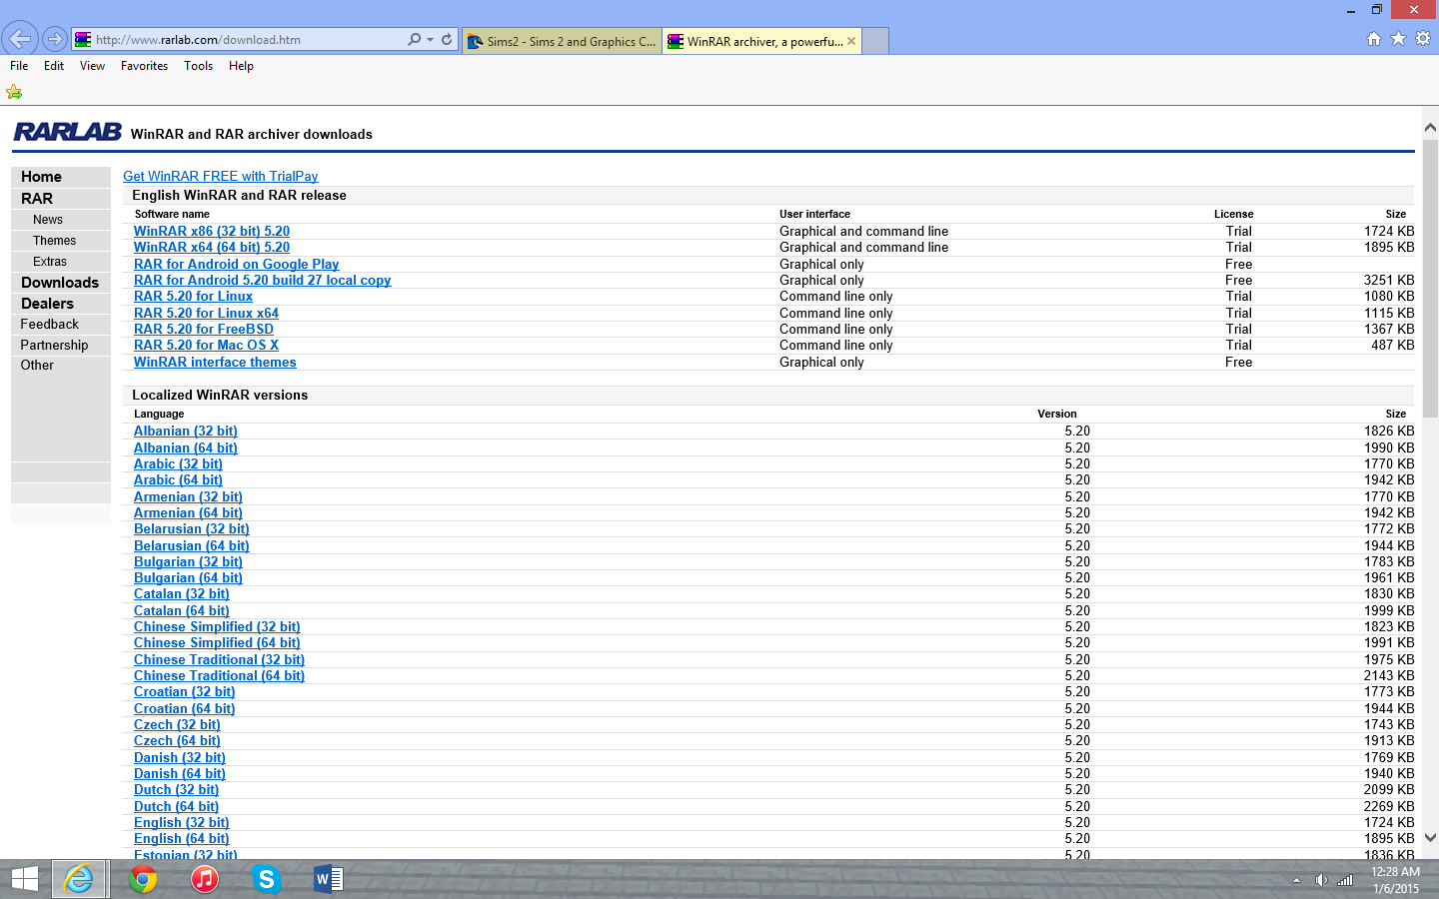Open Skype from the taskbar
The image size is (1439, 899).
pyautogui.click(x=266, y=879)
